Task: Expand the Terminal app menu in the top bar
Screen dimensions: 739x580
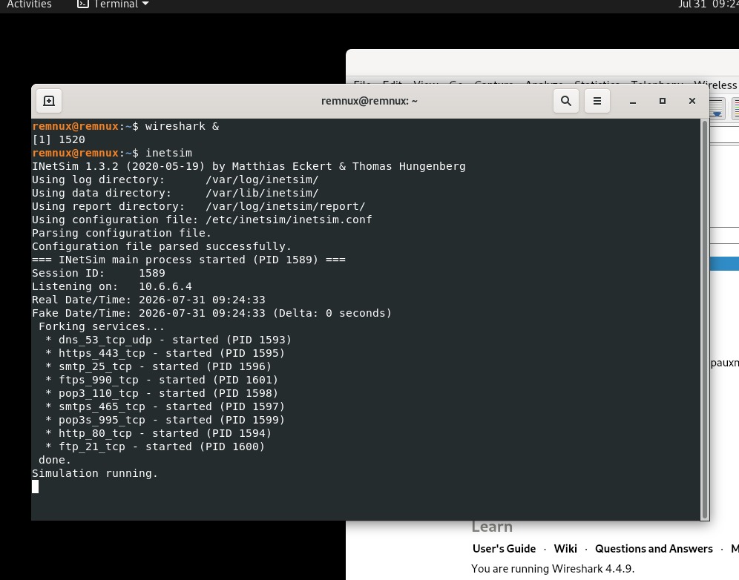Action: pyautogui.click(x=113, y=4)
